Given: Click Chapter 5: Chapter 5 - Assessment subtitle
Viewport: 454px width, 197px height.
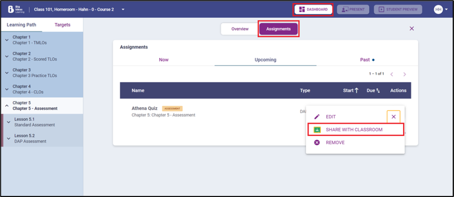Looking at the screenshot, I should (163, 115).
